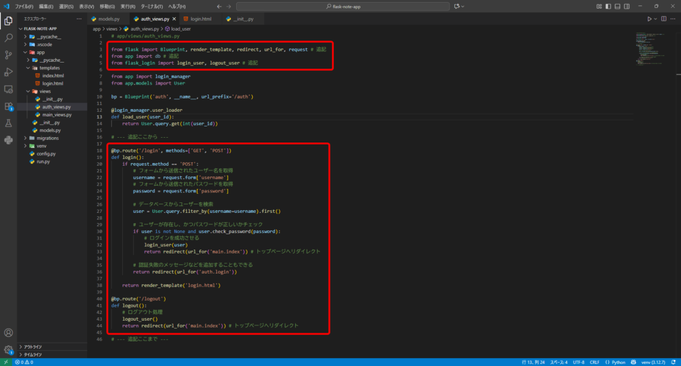Screen dimensions: 681x366
Task: Open the Python panel in activity bar
Action: click(9, 140)
